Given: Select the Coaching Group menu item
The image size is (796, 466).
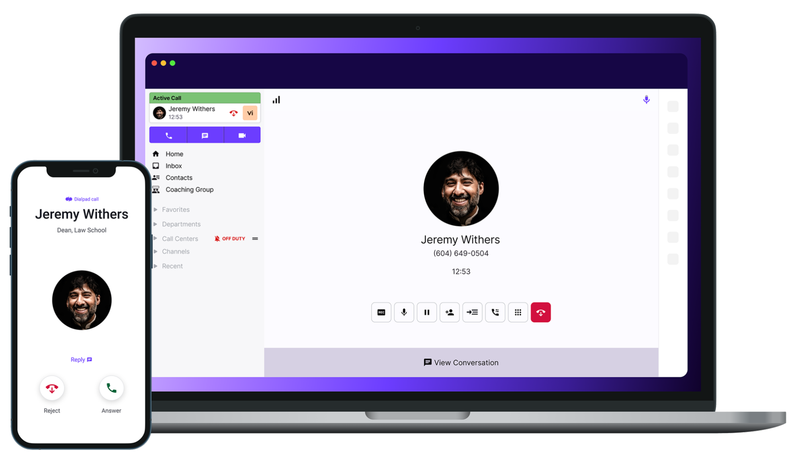Looking at the screenshot, I should pos(189,189).
